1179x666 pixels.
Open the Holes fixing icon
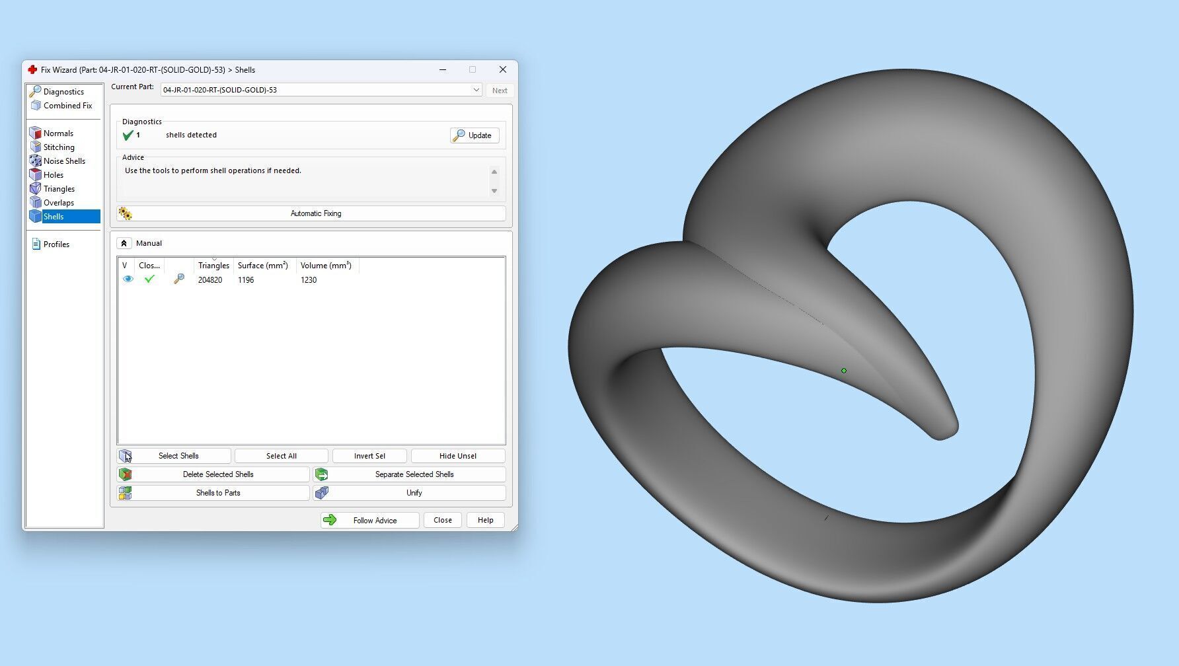click(36, 175)
